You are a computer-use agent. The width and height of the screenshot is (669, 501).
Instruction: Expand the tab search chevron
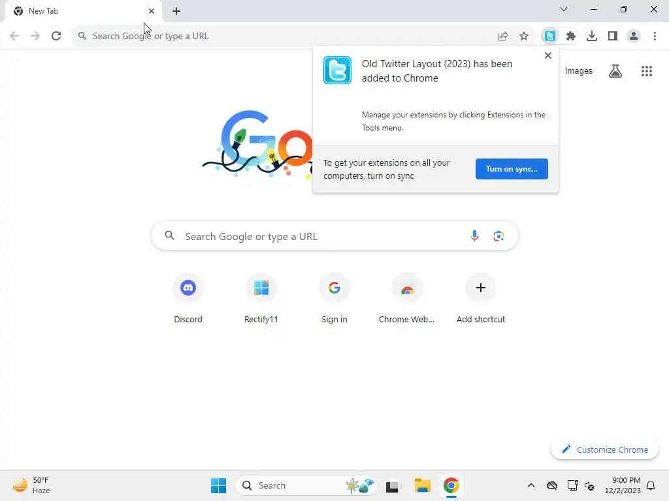point(564,9)
